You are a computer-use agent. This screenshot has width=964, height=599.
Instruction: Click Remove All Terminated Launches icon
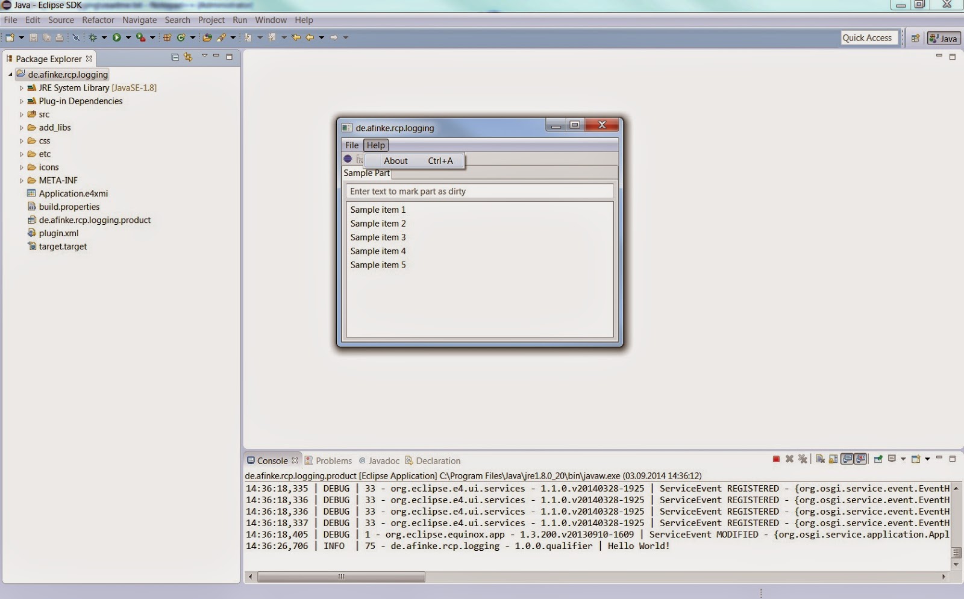click(803, 459)
